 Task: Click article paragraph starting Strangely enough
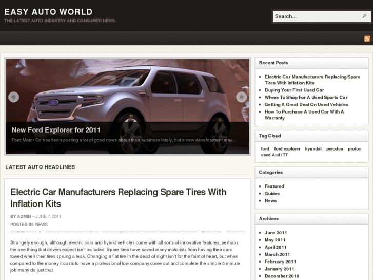(125, 256)
